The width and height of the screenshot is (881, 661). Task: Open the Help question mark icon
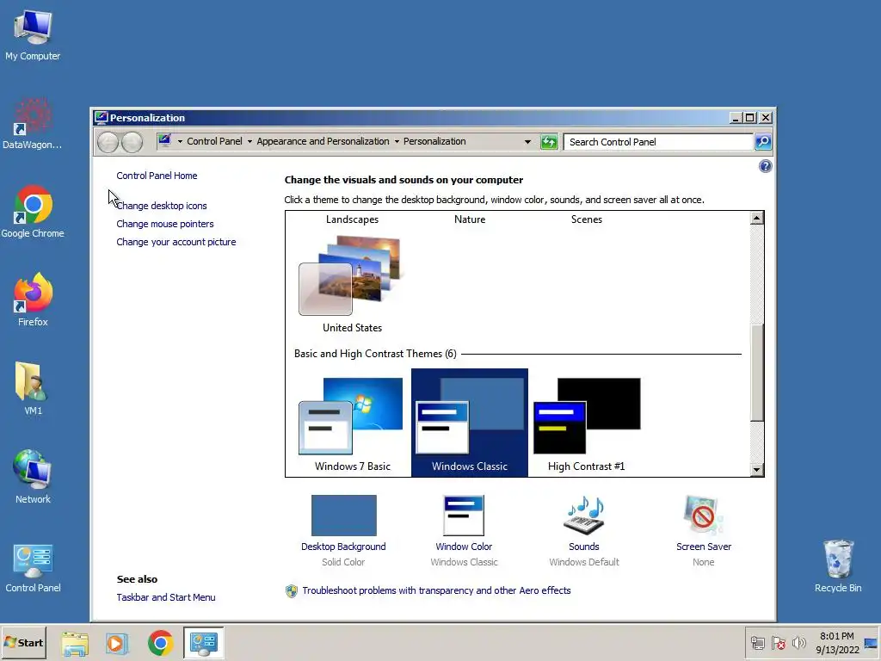765,166
